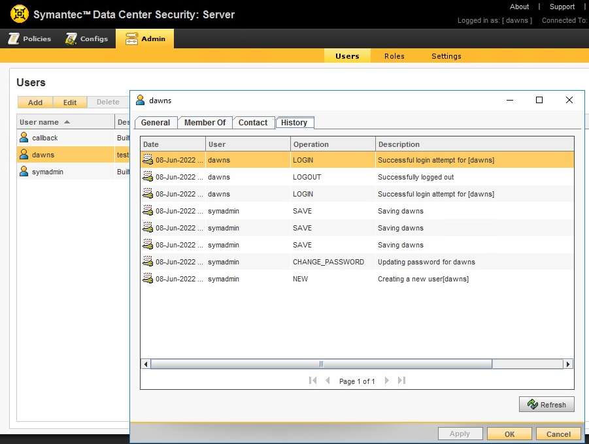This screenshot has width=589, height=444.
Task: Click the Description column header
Action: click(475, 144)
